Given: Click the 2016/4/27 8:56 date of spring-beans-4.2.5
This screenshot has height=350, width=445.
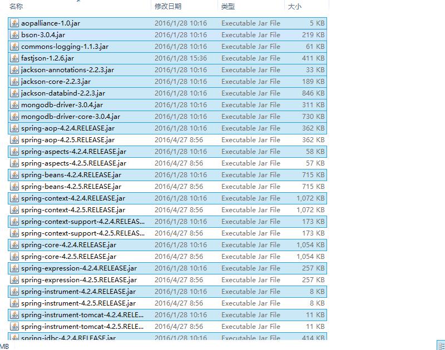Looking at the screenshot, I should pyautogui.click(x=179, y=187).
